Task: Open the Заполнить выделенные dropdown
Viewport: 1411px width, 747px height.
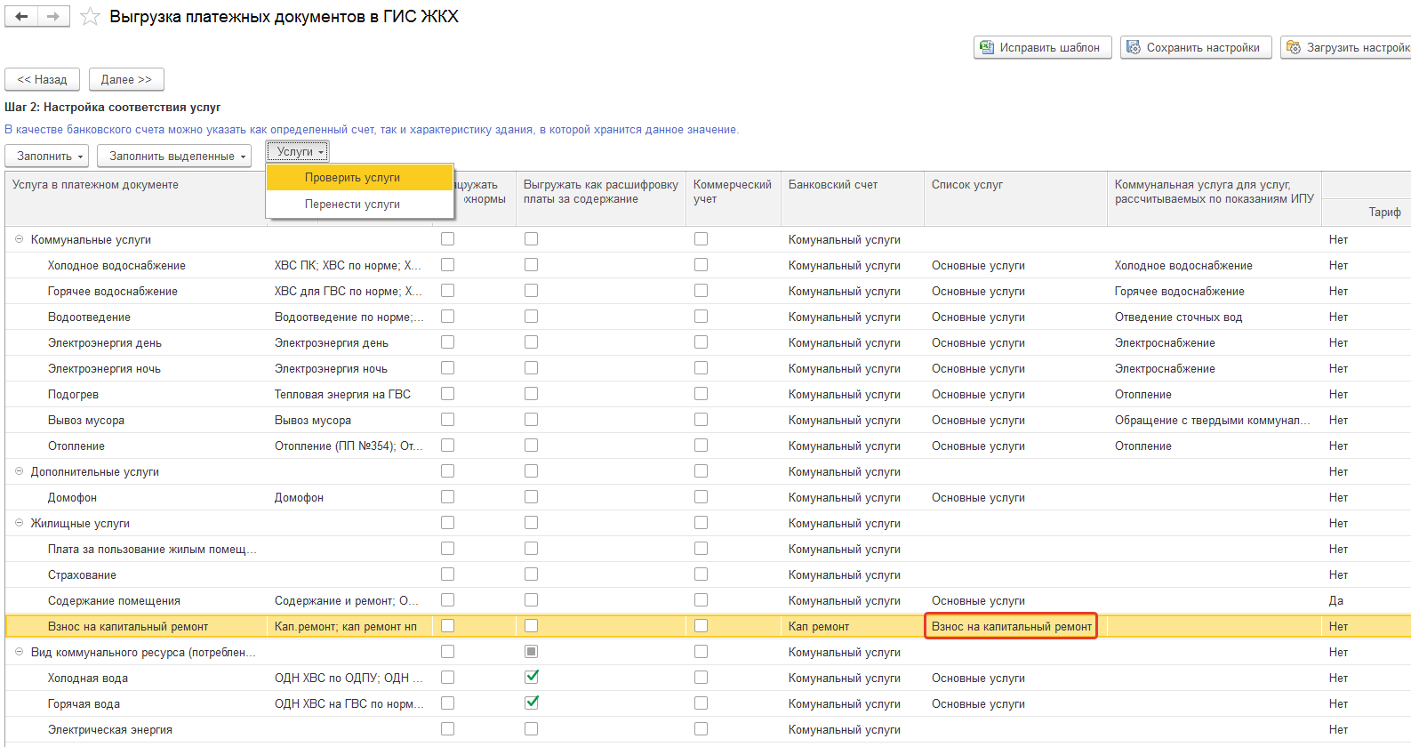Action: pyautogui.click(x=174, y=156)
